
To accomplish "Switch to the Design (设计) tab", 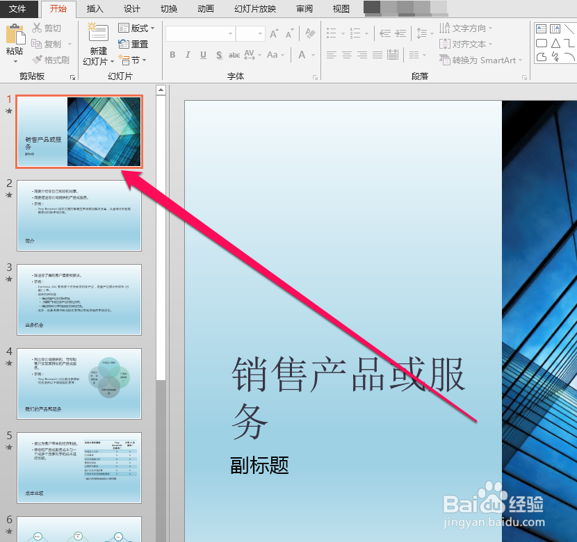I will (x=132, y=9).
